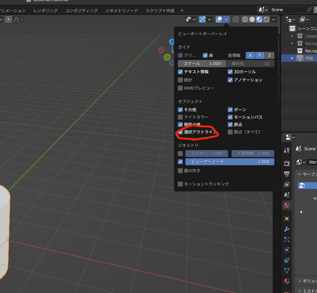Toggle the gizmo display icon
The image size is (317, 293).
coord(202,19)
